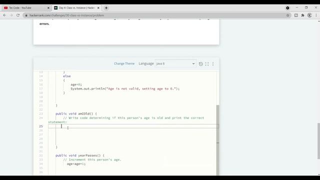Click the recording indicator icon in title bar
Screen dimensions: 320x180
click(x=287, y=8)
